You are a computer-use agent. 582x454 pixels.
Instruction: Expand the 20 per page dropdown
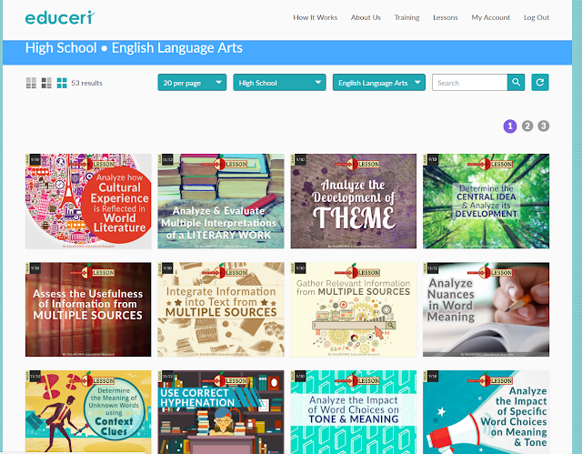[192, 83]
